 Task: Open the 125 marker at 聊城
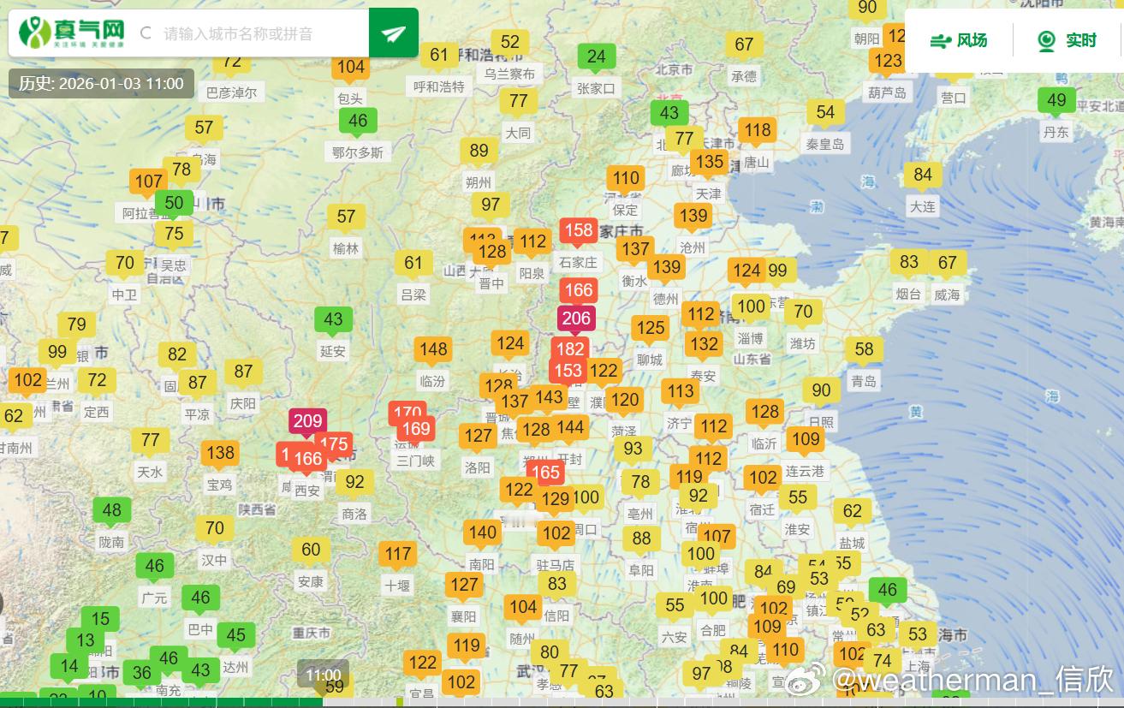651,329
